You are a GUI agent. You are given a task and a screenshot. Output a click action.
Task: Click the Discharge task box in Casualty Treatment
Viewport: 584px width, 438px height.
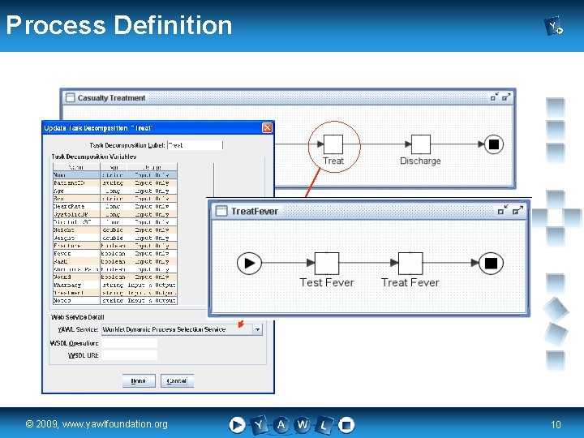tap(420, 144)
